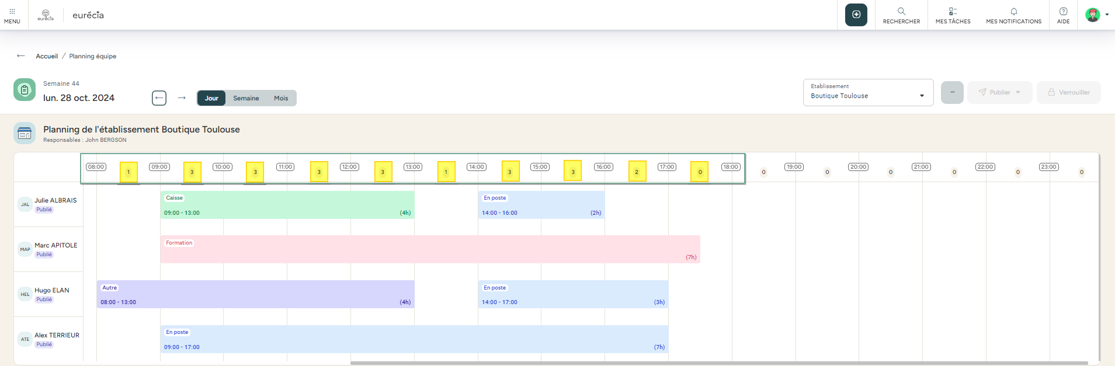The height and width of the screenshot is (366, 1115).
Task: Click the Planning équipe breadcrumb text
Action: click(93, 56)
